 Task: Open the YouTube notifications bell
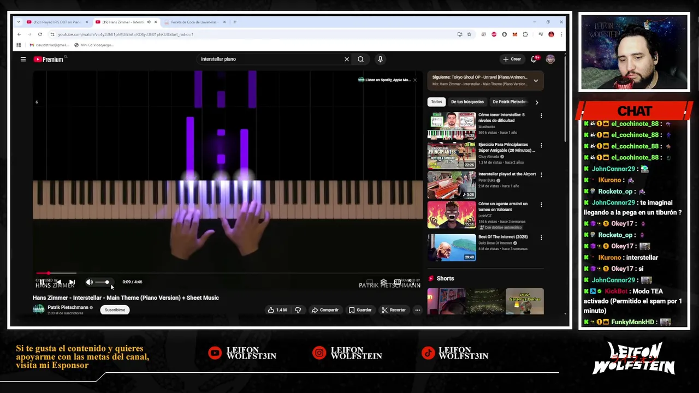(535, 59)
